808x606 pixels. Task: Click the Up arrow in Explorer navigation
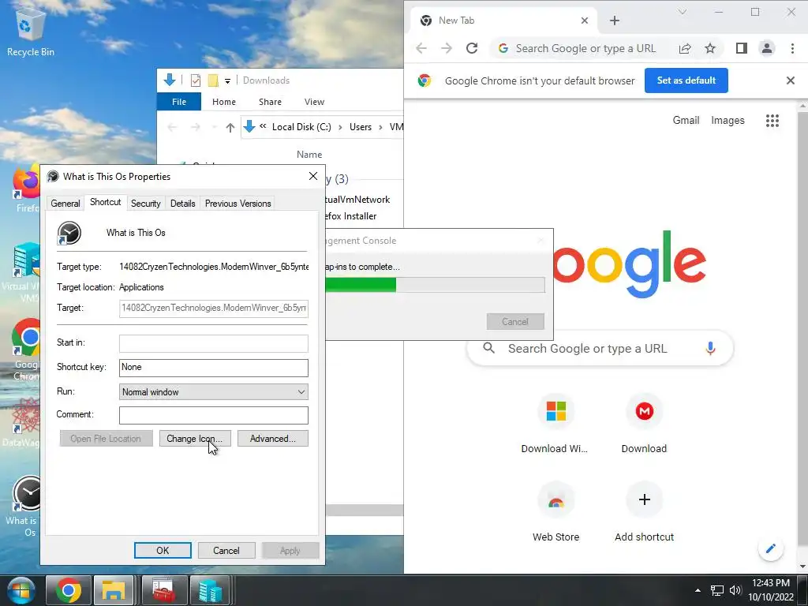230,127
